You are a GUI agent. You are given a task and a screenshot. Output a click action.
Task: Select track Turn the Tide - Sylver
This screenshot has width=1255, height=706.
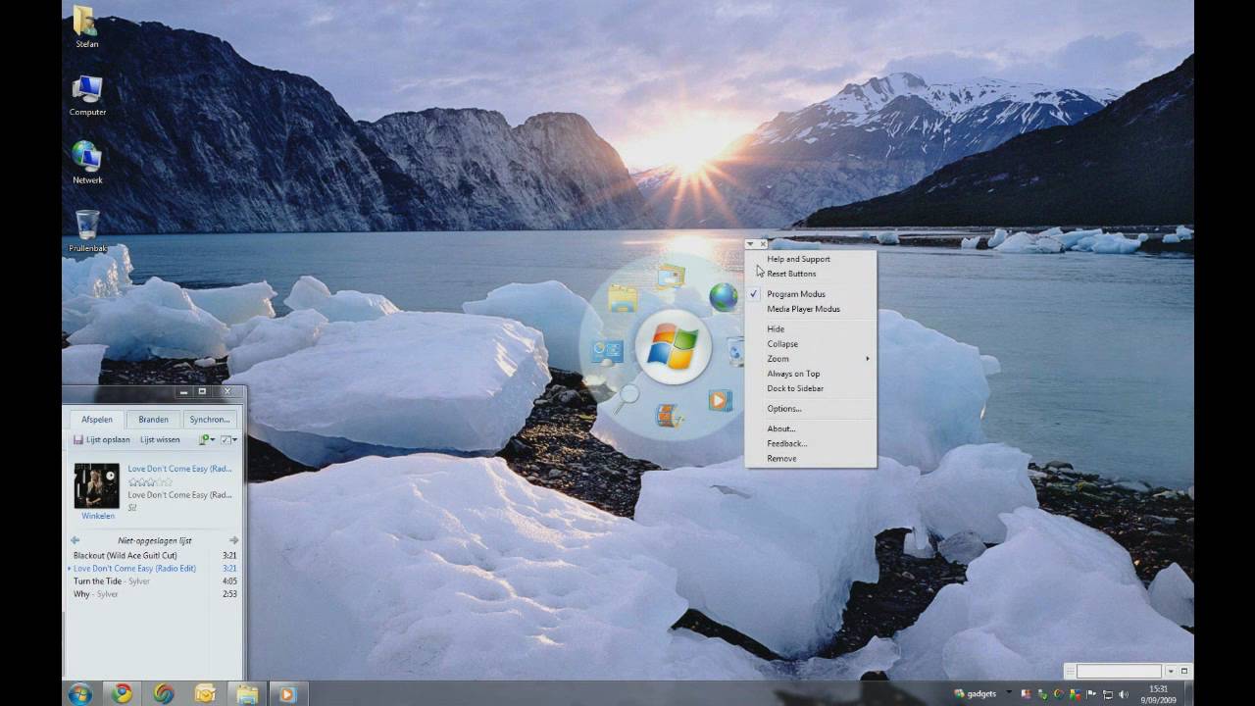point(155,581)
